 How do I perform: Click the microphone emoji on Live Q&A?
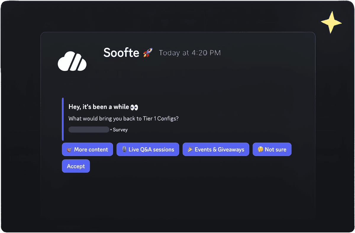pos(124,149)
